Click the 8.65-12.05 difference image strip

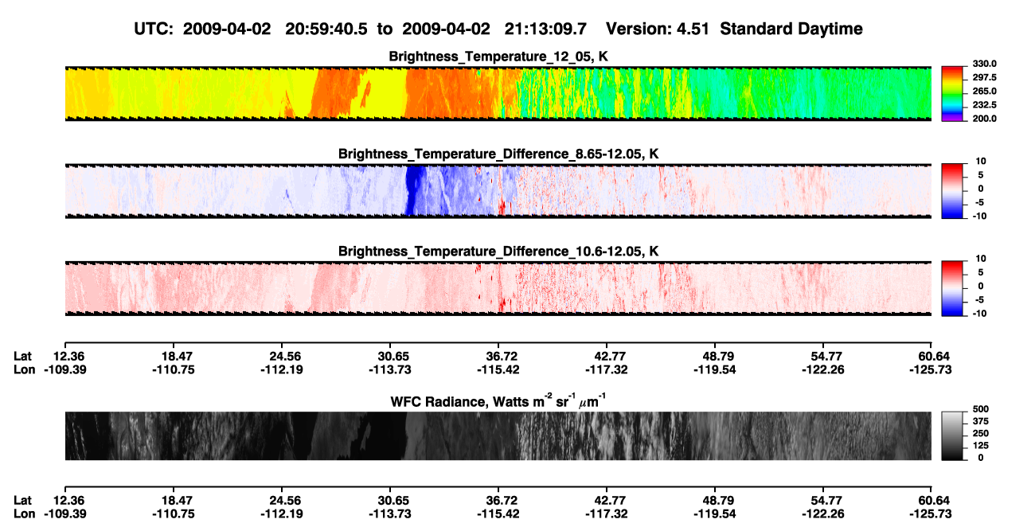point(498,191)
